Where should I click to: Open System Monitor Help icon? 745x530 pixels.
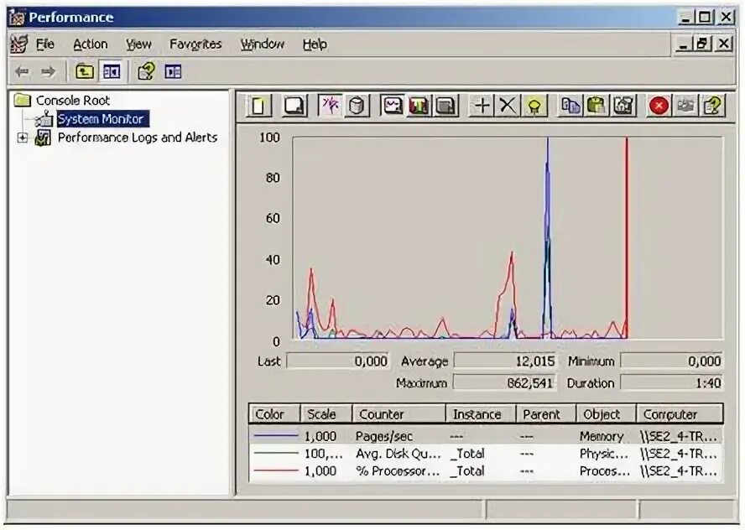pos(712,106)
